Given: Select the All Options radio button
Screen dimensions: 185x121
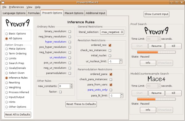Looking at the screenshot, I should [6, 38].
